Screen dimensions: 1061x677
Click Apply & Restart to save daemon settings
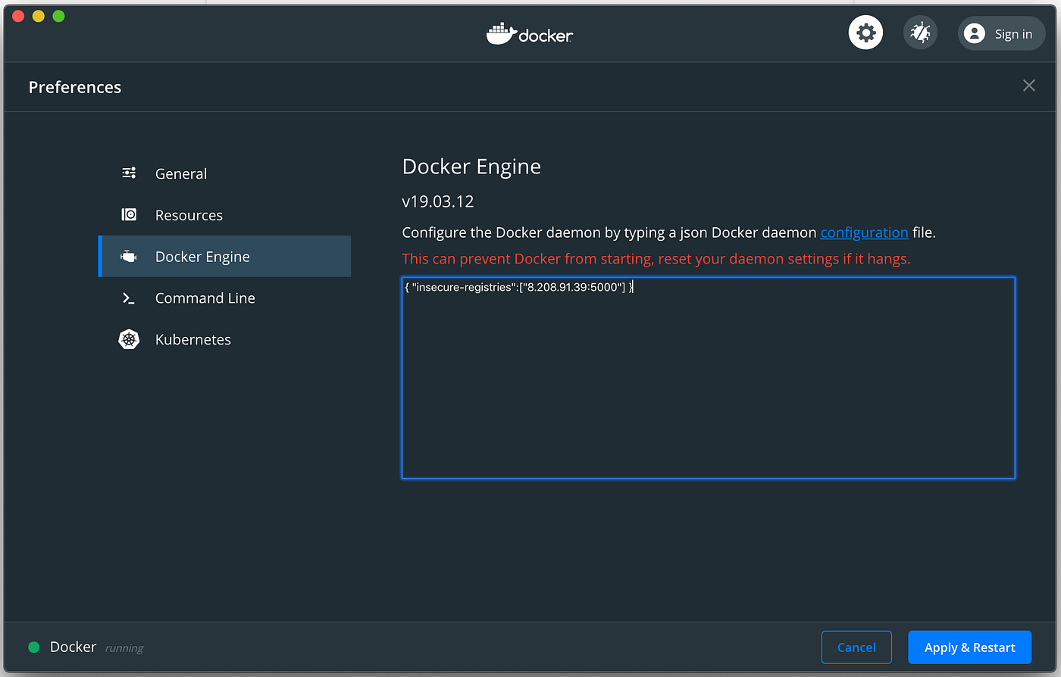969,647
